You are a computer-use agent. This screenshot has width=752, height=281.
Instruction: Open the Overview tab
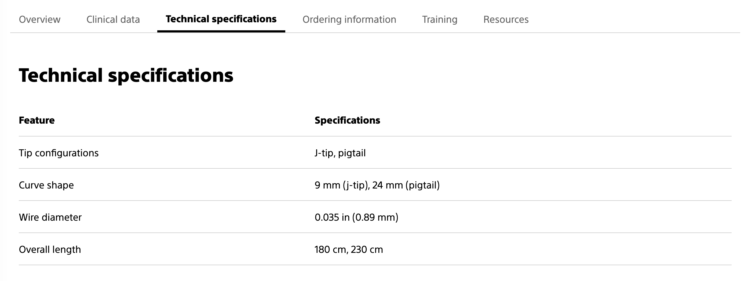tap(39, 20)
